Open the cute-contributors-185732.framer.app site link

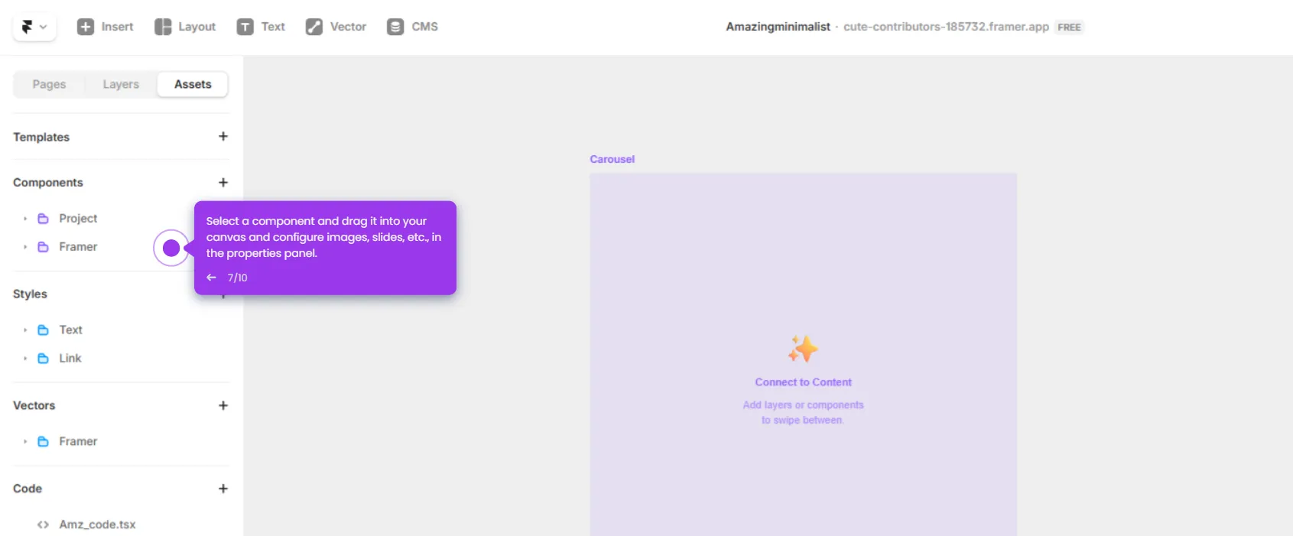pos(946,27)
